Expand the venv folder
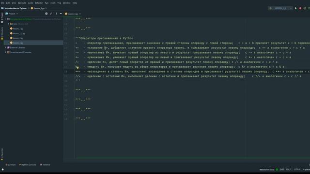The image size is (310, 174). tap(9, 24)
